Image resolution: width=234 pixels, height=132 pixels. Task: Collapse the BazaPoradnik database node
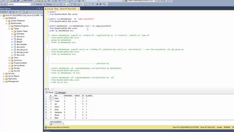(7, 23)
